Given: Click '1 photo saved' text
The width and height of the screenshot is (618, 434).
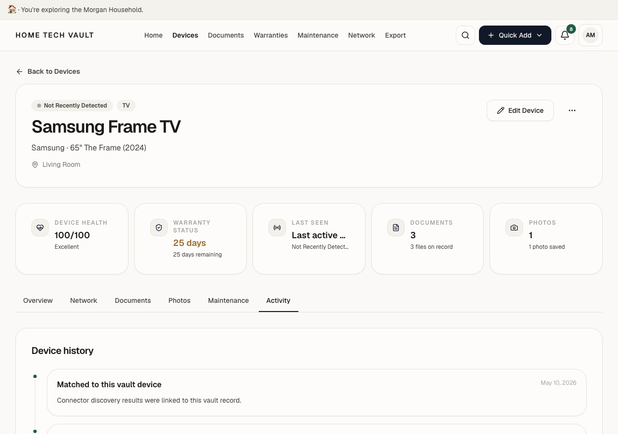Looking at the screenshot, I should coord(547,247).
